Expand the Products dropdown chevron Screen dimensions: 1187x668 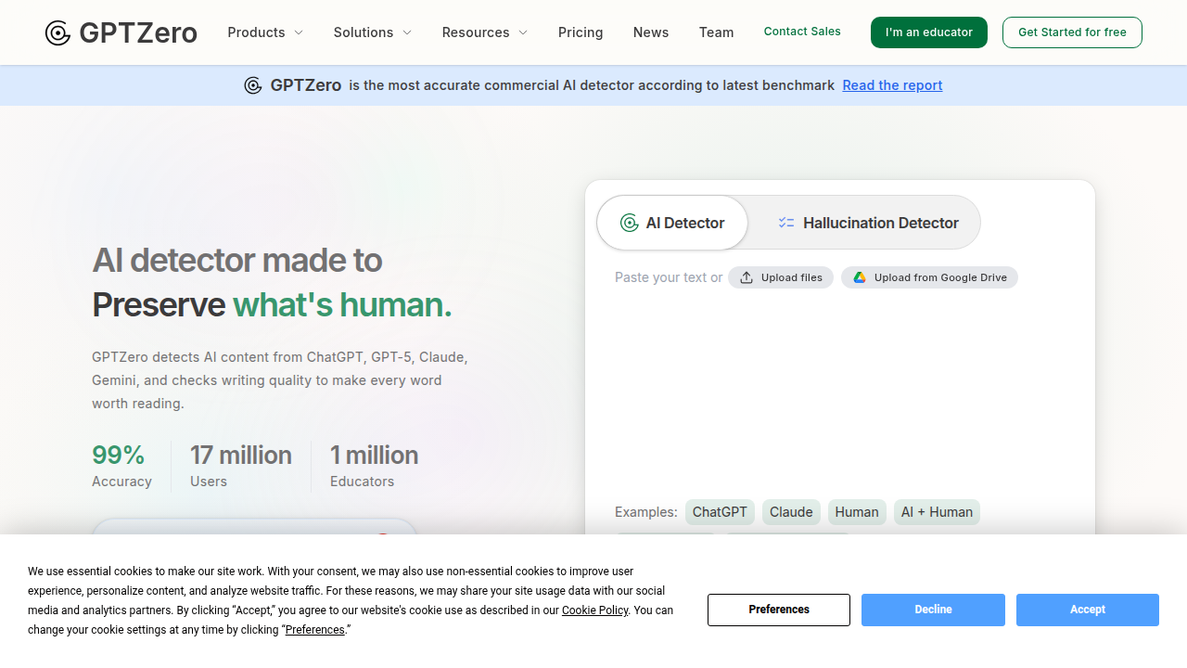pos(299,32)
